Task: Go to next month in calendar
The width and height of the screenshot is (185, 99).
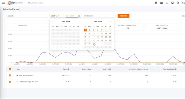Action: [x=109, y=21]
